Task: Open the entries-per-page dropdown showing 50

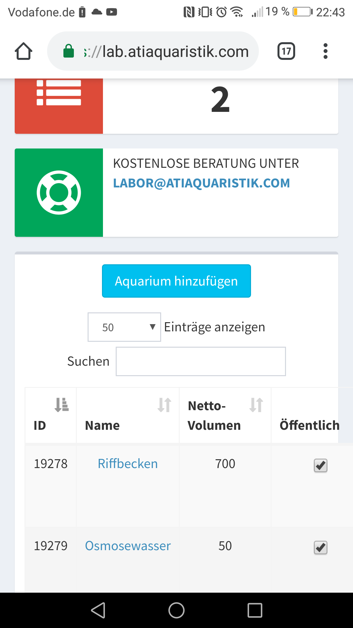Action: coord(124,327)
